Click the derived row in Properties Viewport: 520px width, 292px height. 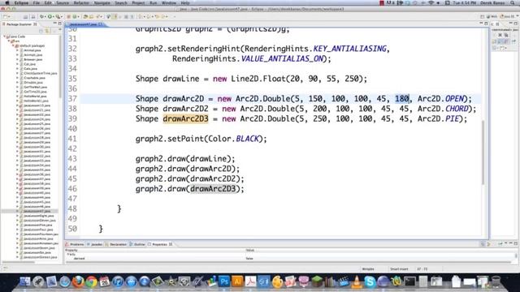[290, 259]
